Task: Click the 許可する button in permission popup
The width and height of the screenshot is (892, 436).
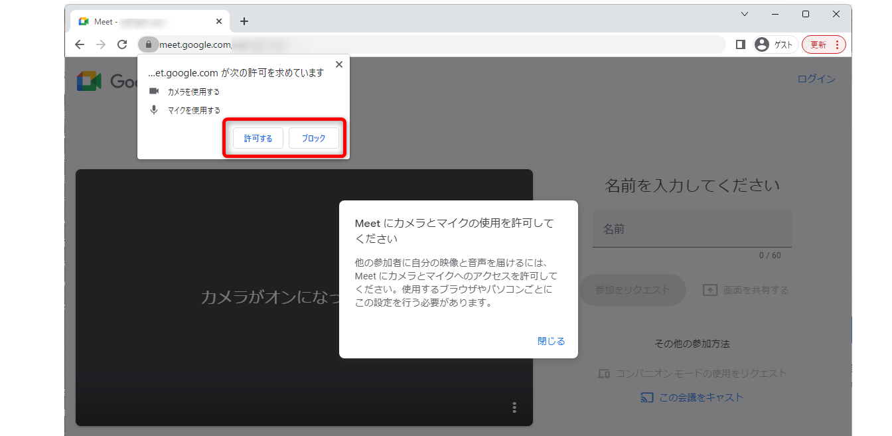Action: tap(258, 138)
